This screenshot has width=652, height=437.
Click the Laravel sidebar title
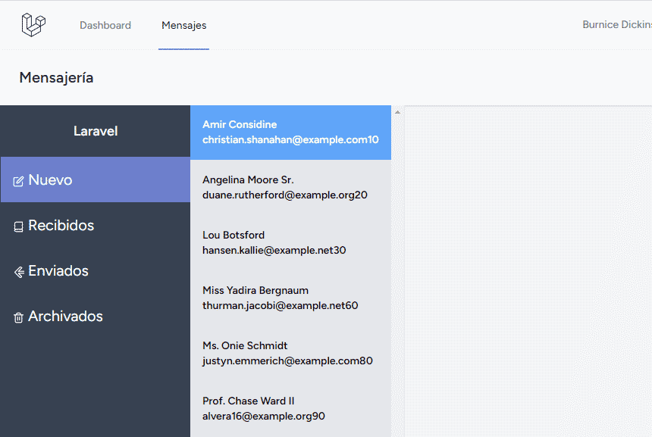click(x=96, y=131)
